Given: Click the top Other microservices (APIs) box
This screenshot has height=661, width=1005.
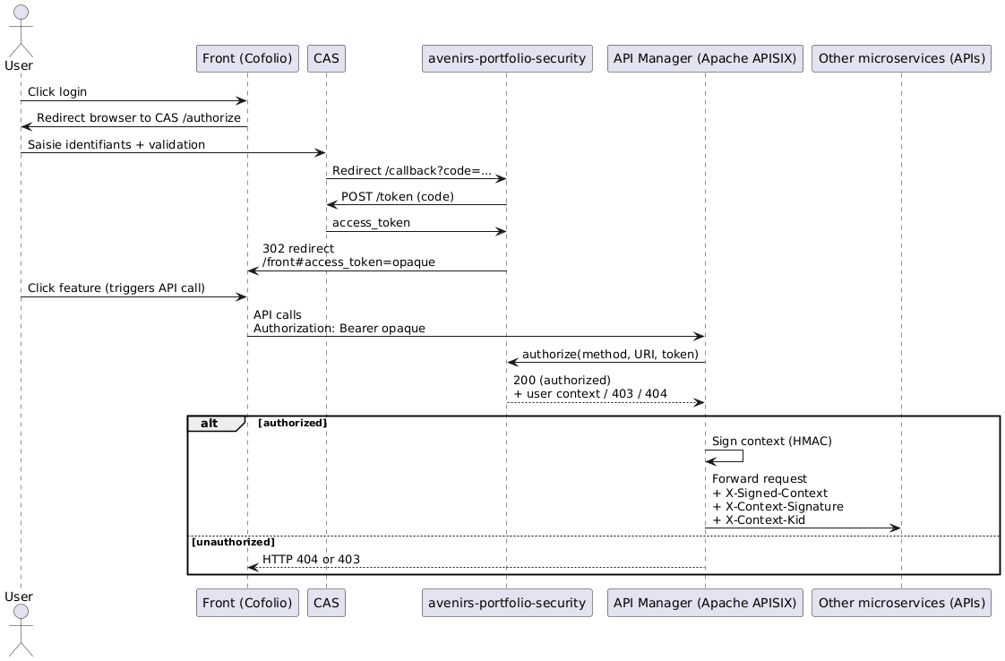Looking at the screenshot, I should (x=901, y=59).
